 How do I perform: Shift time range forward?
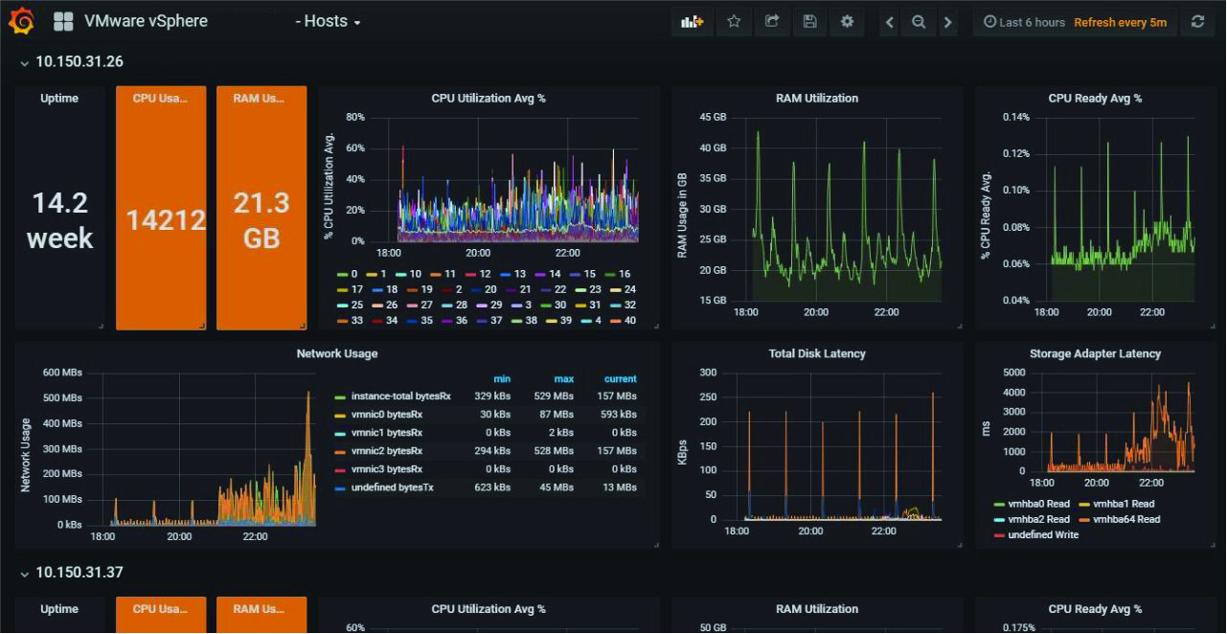click(x=948, y=22)
